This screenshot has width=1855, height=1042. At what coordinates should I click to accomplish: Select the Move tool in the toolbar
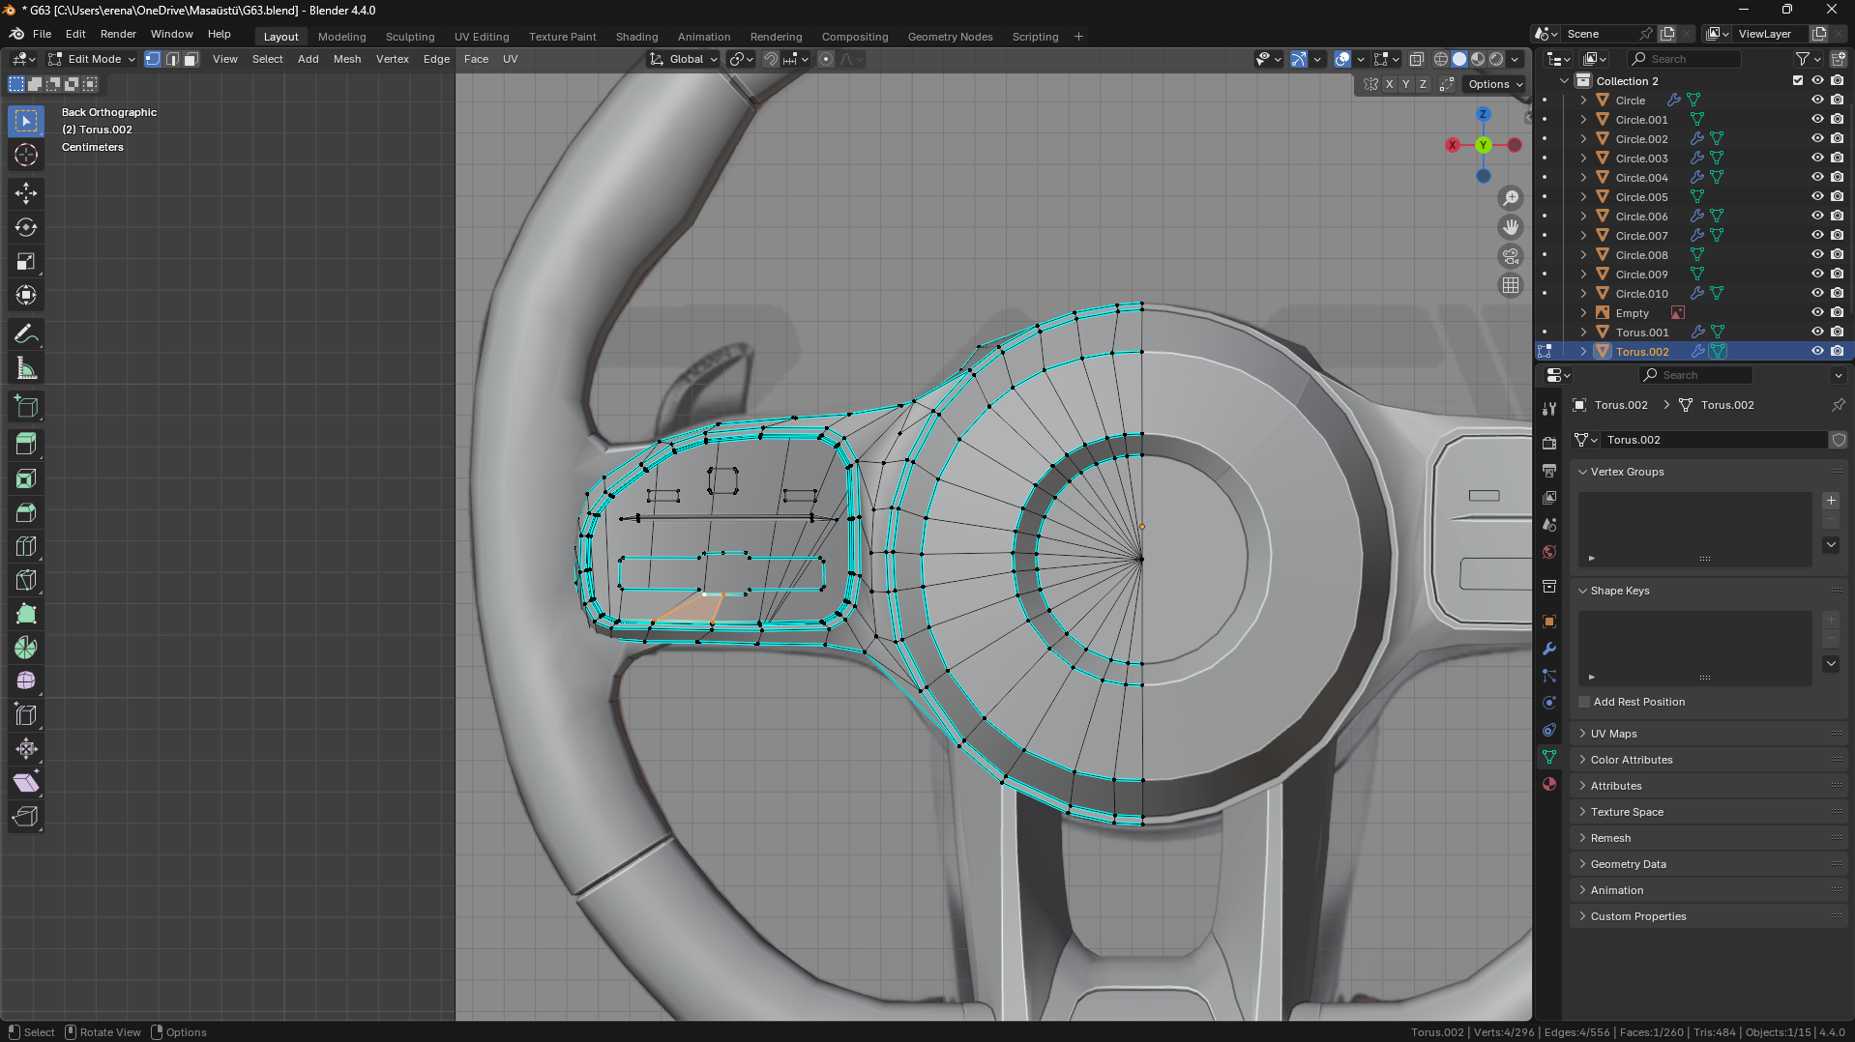[x=26, y=193]
